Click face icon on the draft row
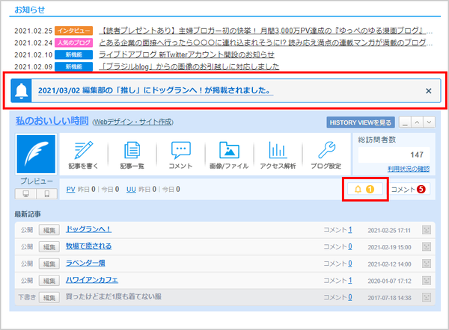 pos(427,297)
